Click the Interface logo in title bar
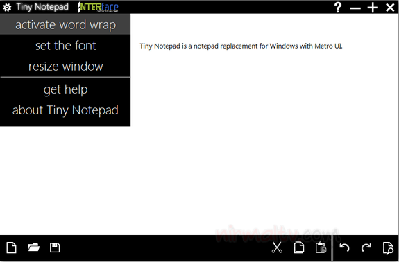399x262 pixels. pyautogui.click(x=99, y=7)
